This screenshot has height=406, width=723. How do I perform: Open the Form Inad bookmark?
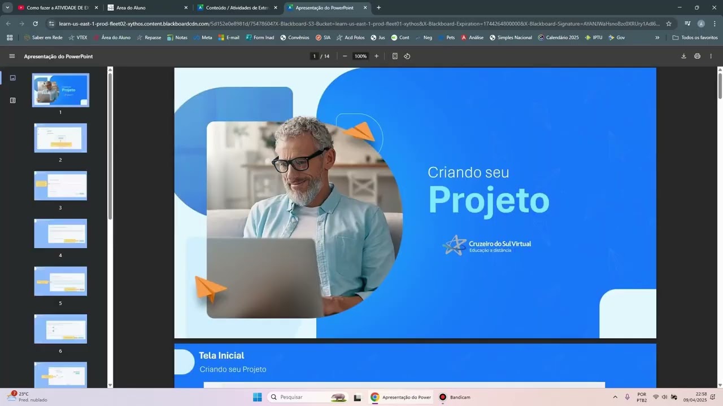[260, 38]
